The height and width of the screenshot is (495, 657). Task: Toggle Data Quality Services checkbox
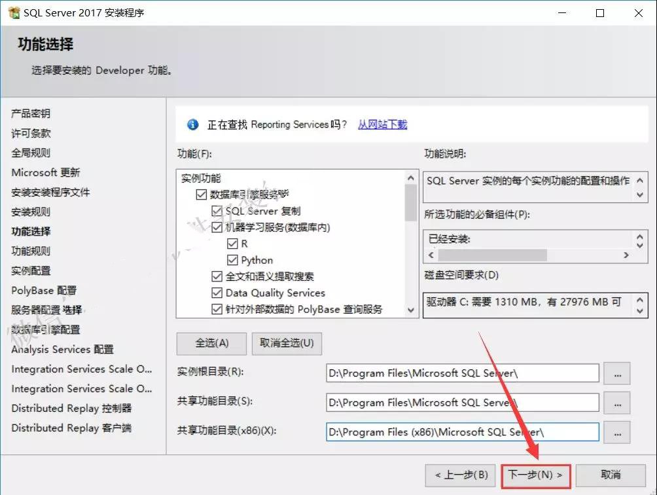[217, 293]
